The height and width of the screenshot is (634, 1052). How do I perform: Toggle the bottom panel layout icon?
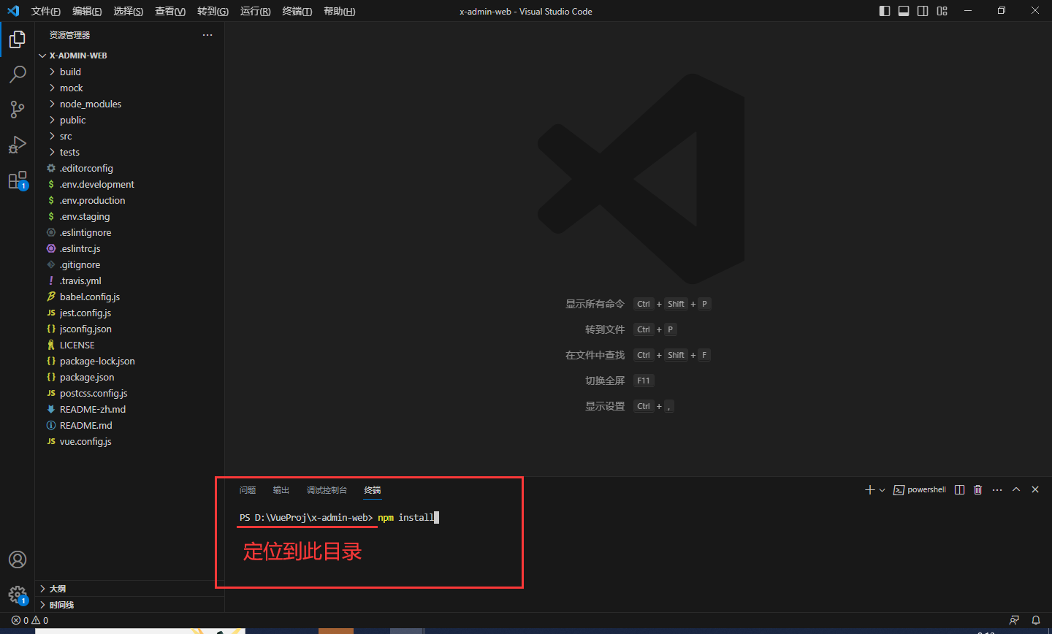click(904, 11)
